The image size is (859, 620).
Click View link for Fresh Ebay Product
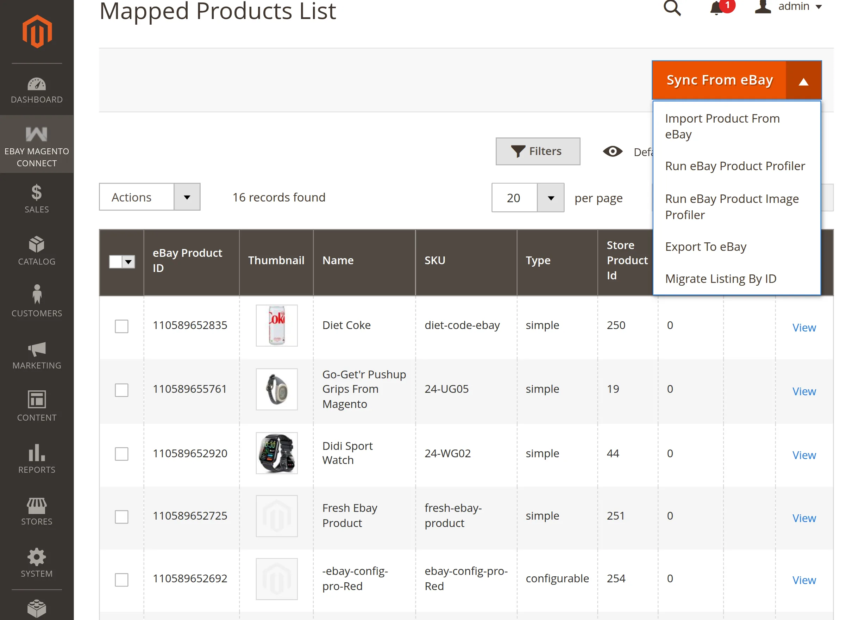click(804, 518)
